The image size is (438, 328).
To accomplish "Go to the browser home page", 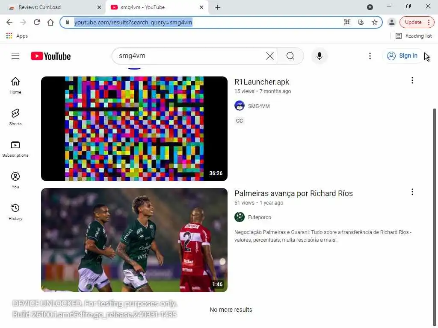I will click(x=50, y=22).
